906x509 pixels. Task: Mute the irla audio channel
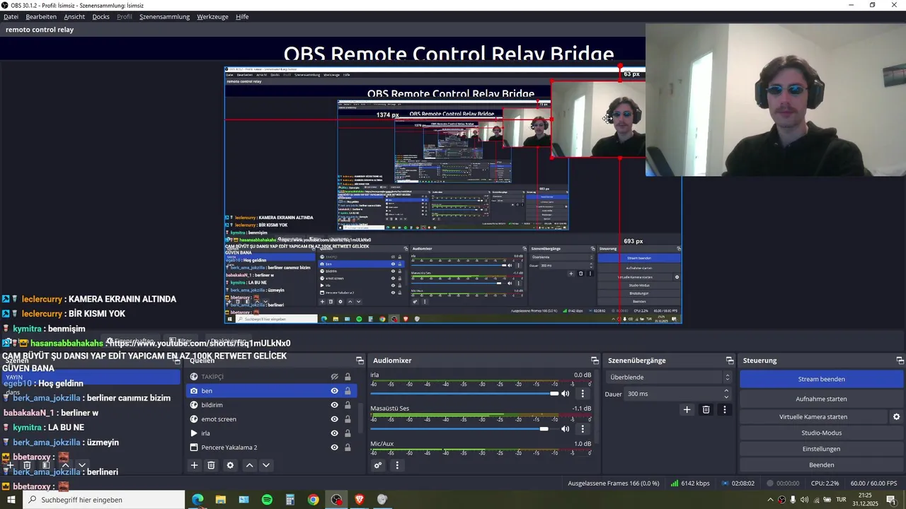point(566,394)
